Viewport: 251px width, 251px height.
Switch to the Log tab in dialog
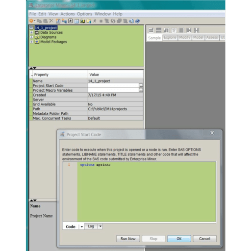[x=91, y=226]
